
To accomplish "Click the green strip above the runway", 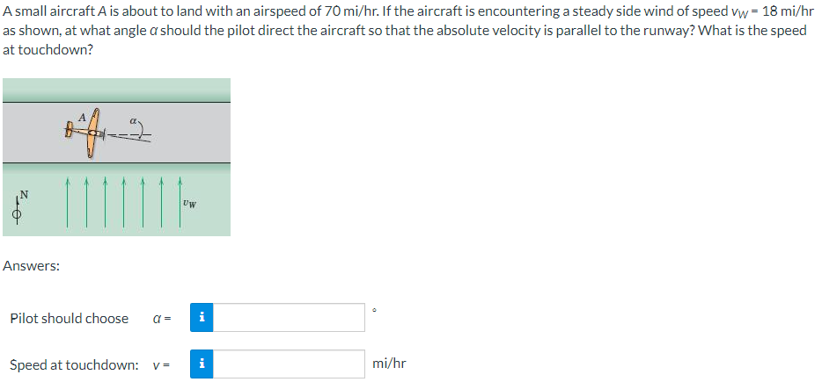I will [x=116, y=90].
